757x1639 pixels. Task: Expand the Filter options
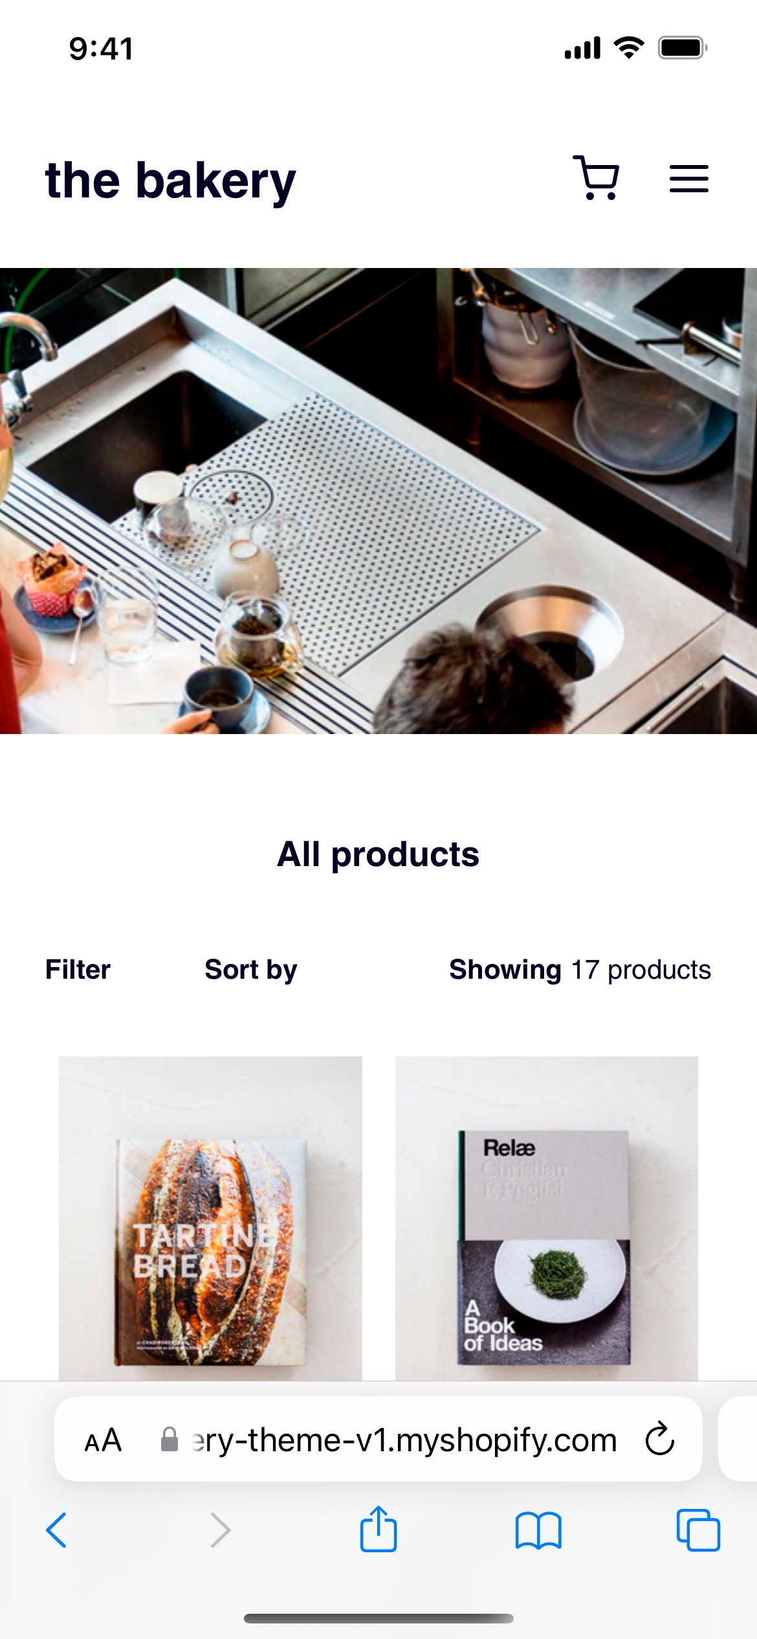tap(78, 970)
